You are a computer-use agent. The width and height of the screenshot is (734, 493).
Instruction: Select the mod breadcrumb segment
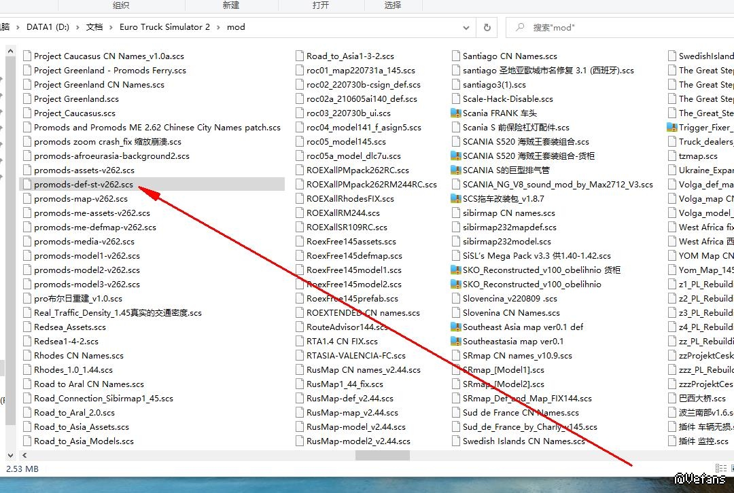coord(236,27)
